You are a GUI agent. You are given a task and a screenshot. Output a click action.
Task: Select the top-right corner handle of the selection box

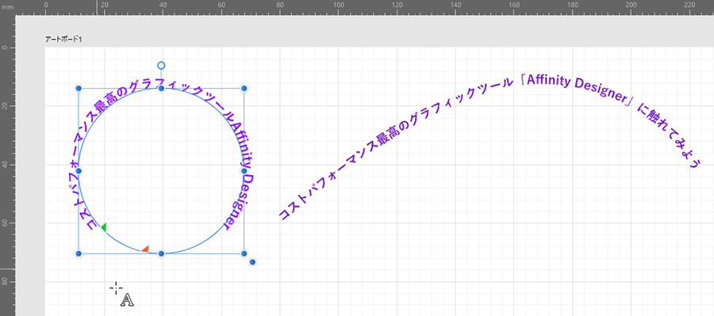[x=244, y=88]
